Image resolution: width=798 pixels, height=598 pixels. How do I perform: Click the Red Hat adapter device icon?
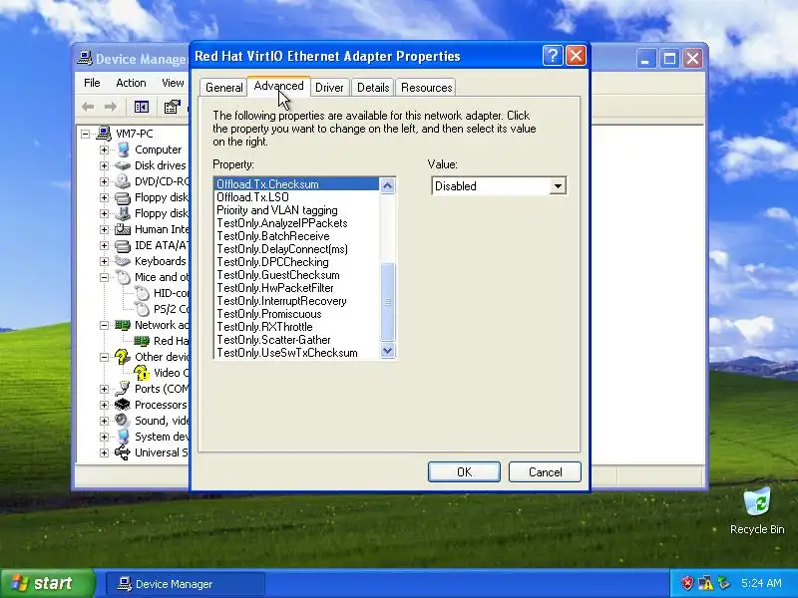point(142,341)
